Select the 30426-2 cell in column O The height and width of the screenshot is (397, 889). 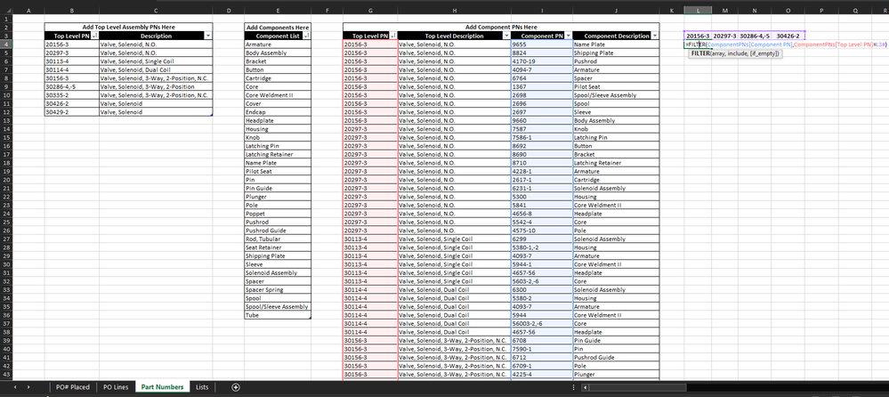tap(788, 36)
